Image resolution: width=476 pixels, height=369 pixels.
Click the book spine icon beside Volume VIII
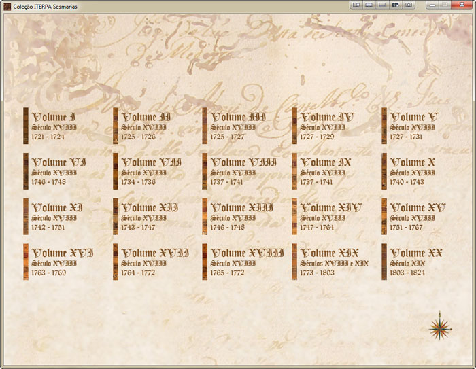pyautogui.click(x=205, y=171)
